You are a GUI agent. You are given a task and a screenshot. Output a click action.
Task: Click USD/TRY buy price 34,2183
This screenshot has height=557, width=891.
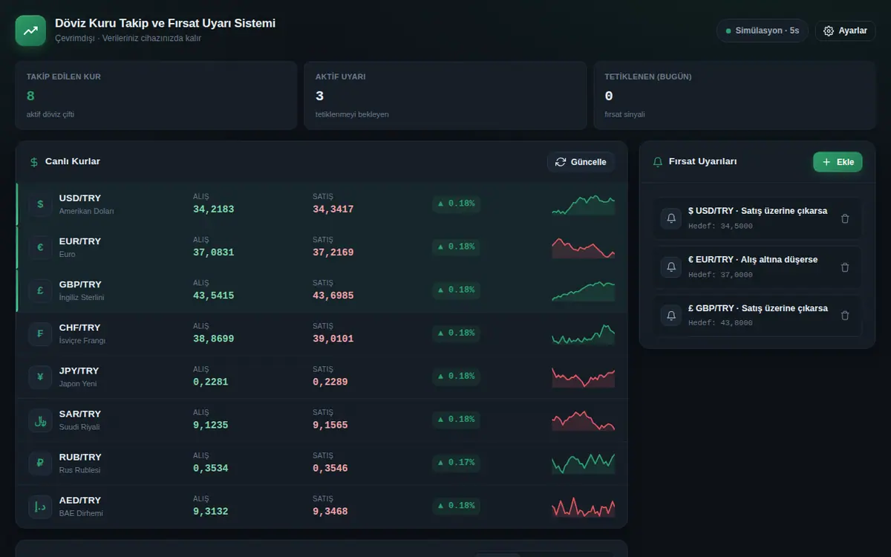(213, 209)
